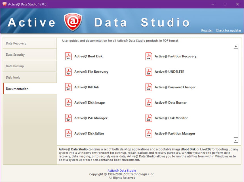The image size is (244, 182).
Task: Click the Active@ UNDELETE label
Action: point(169,72)
